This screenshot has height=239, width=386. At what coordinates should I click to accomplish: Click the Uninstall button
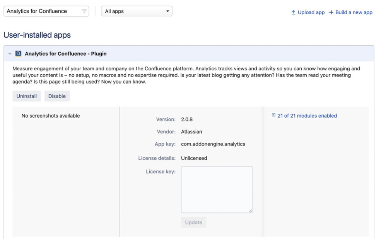(27, 96)
